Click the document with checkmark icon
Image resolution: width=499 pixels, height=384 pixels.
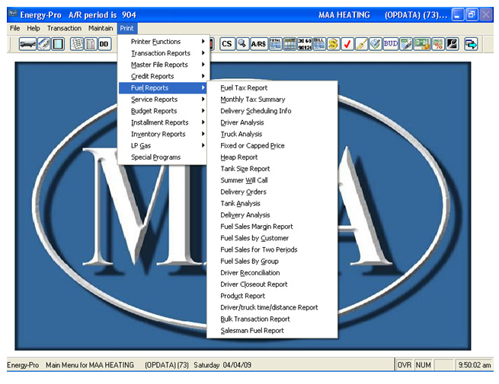tap(376, 44)
